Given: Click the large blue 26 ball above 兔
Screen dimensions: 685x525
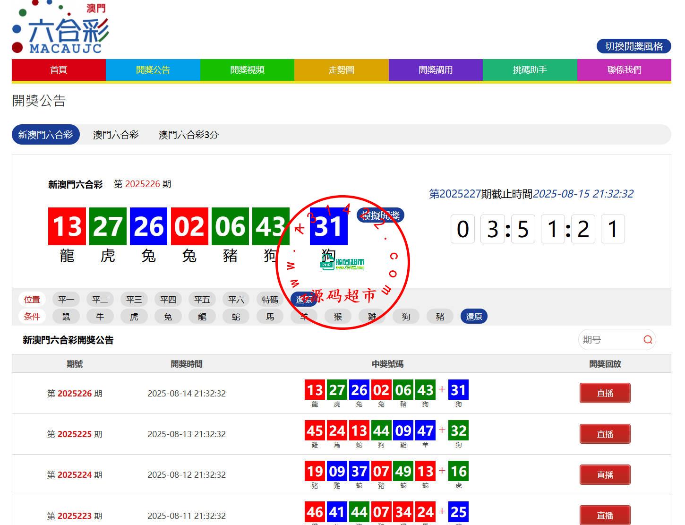Looking at the screenshot, I should (x=148, y=226).
